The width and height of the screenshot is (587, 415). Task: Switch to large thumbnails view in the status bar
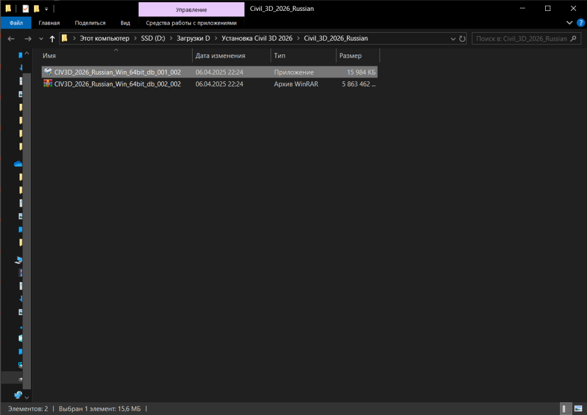pos(577,409)
